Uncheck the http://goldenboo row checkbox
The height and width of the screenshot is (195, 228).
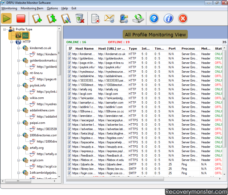pyautogui.click(x=69, y=58)
